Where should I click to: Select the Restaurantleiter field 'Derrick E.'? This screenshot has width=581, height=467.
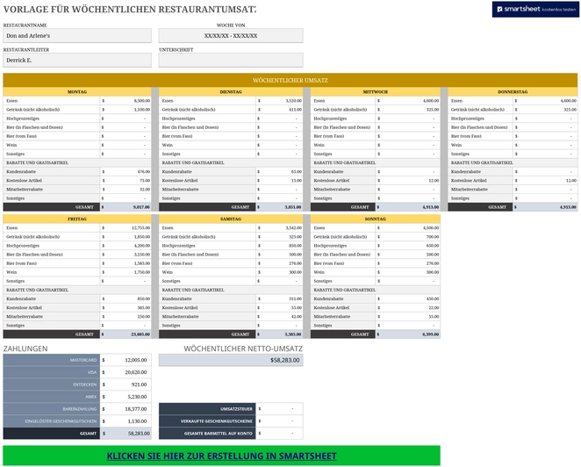pyautogui.click(x=77, y=61)
